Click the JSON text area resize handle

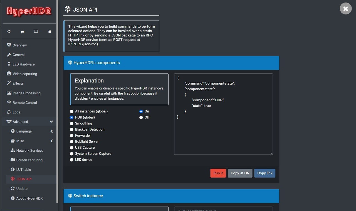pyautogui.click(x=271, y=153)
